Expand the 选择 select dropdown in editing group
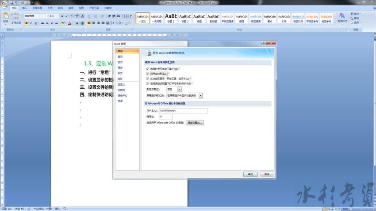Image resolution: width=376 pixels, height=211 pixels. click(x=360, y=23)
